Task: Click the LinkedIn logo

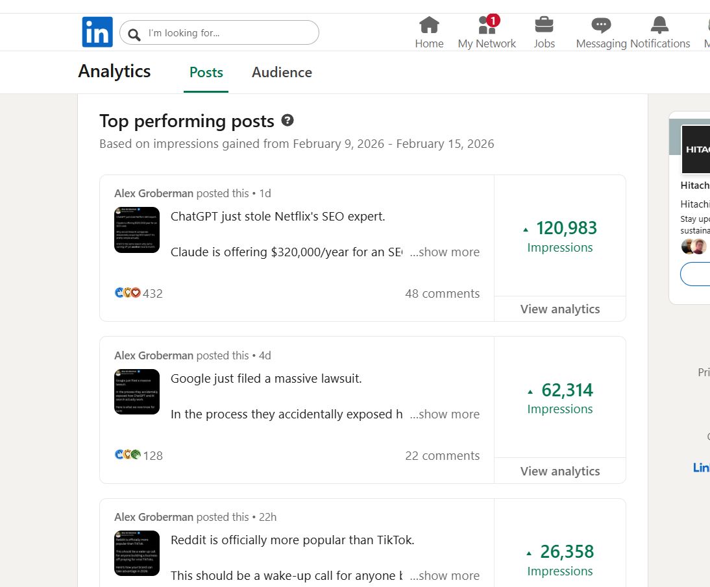Action: tap(97, 32)
